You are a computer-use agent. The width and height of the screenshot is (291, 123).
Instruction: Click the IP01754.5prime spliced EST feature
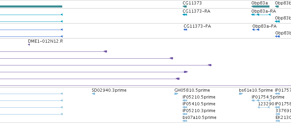point(261,101)
